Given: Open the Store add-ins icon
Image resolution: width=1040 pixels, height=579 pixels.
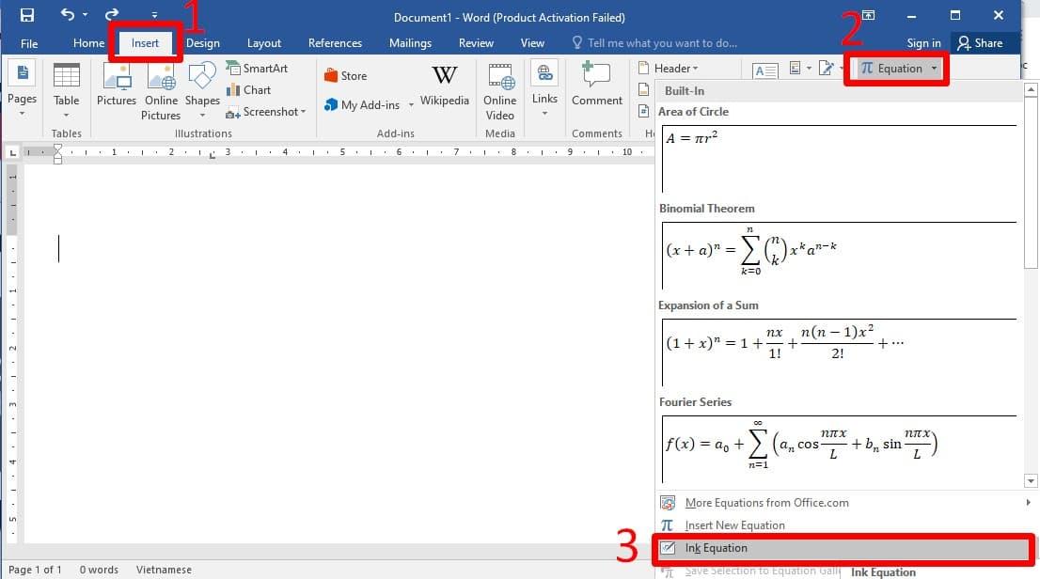Looking at the screenshot, I should (344, 75).
